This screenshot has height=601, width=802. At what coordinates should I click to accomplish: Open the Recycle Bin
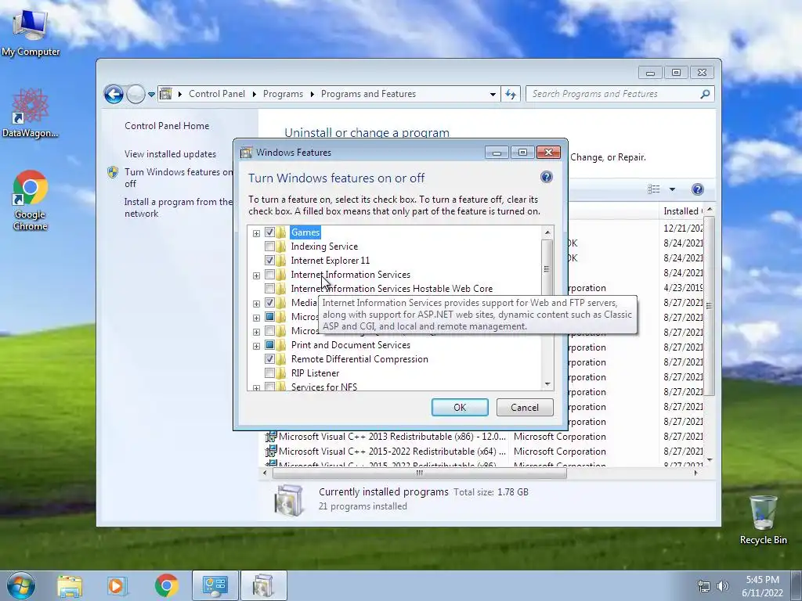763,520
